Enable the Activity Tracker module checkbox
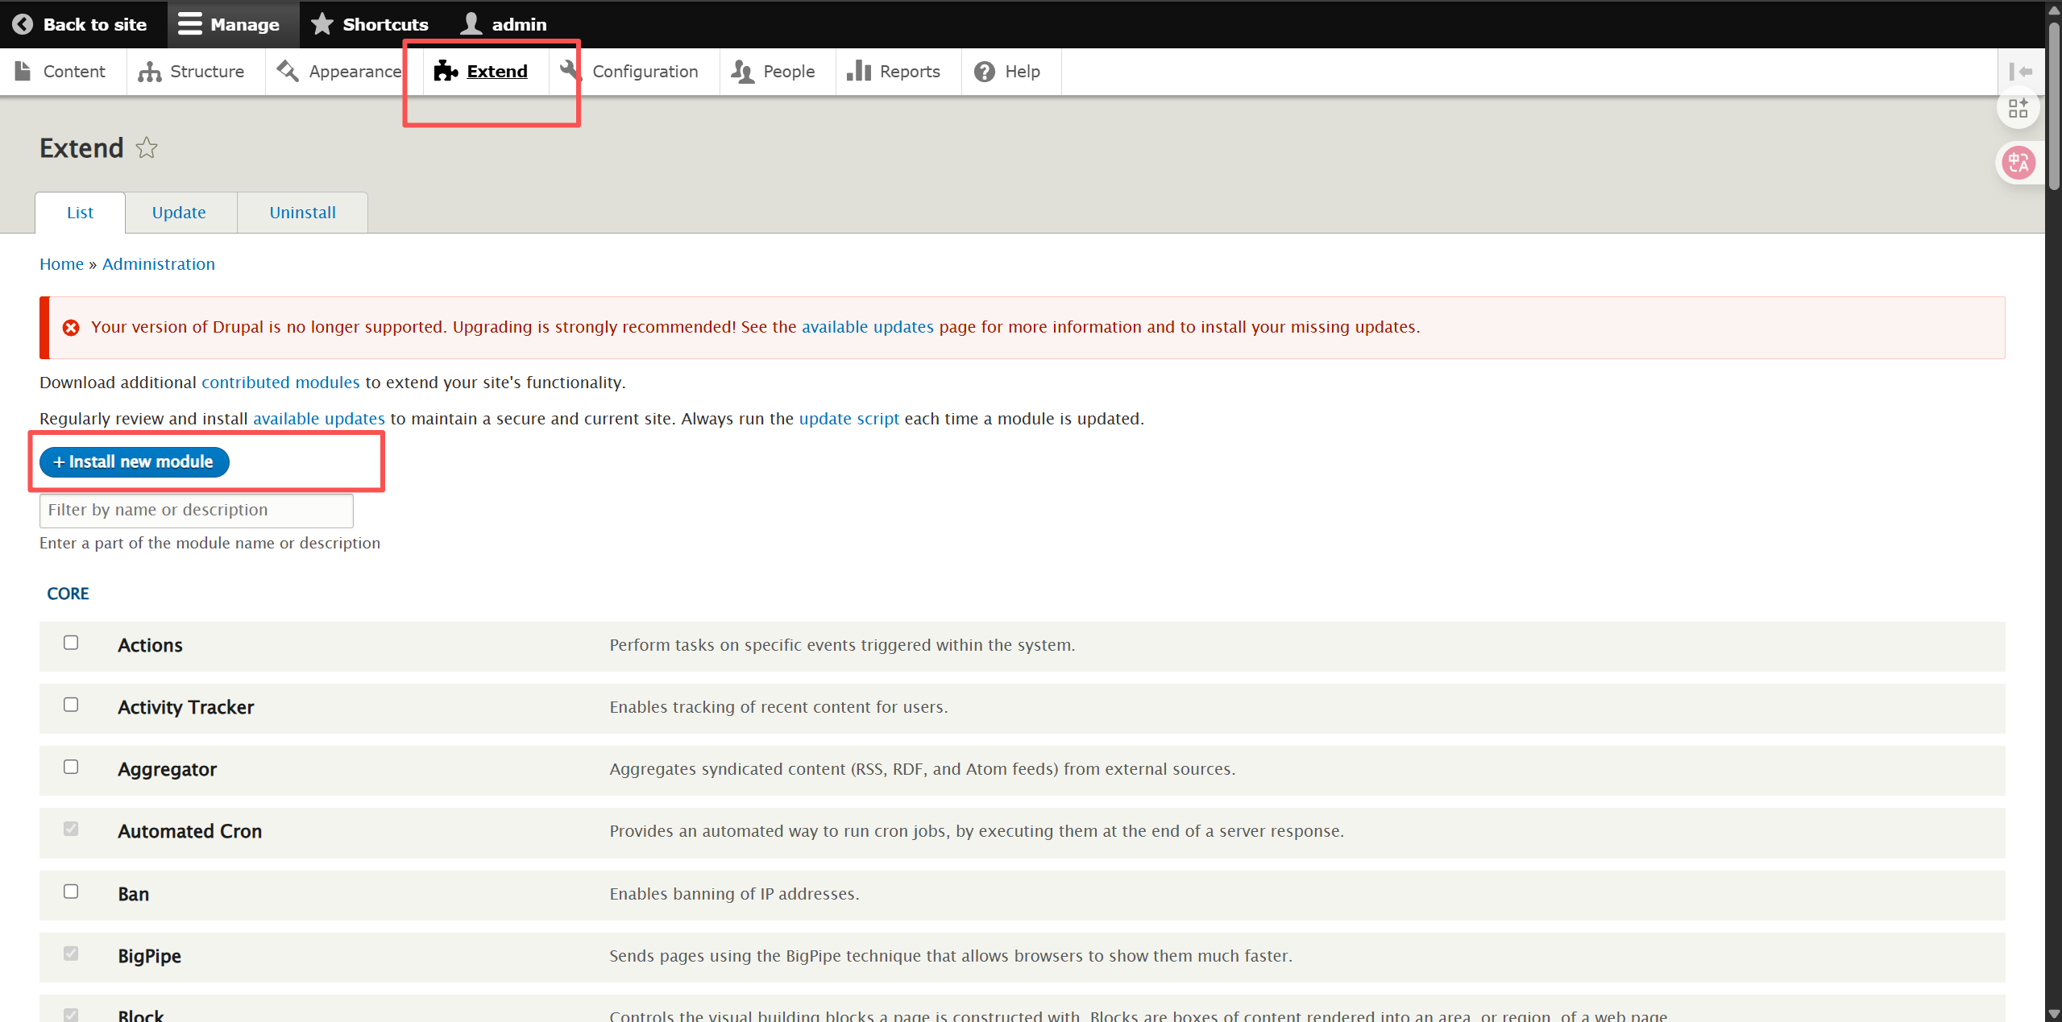The image size is (2062, 1022). [x=71, y=705]
